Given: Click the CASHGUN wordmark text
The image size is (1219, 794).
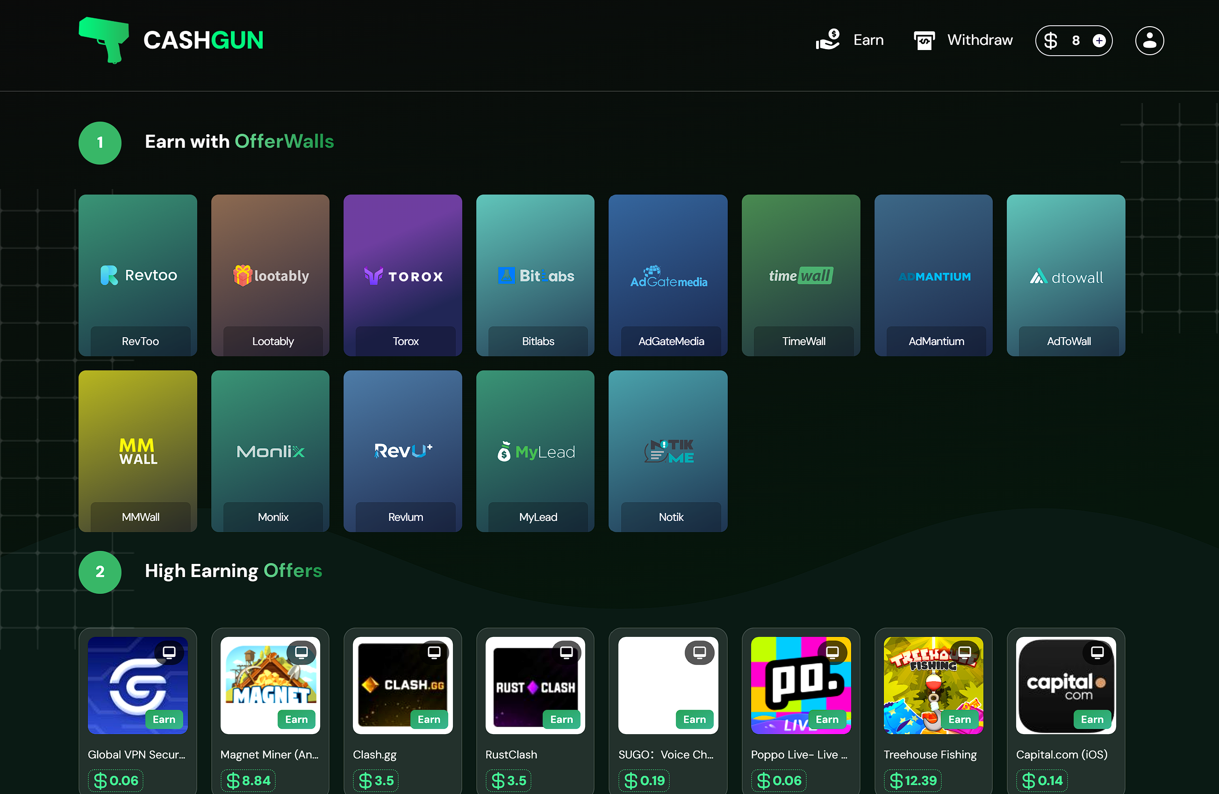Looking at the screenshot, I should pos(203,40).
